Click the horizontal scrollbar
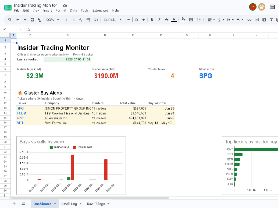Viewport: 278px width, 208px height. coord(90,198)
